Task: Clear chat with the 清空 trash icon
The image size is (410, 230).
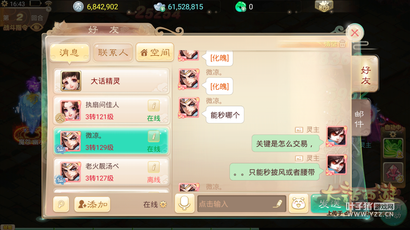Action: pos(342,44)
